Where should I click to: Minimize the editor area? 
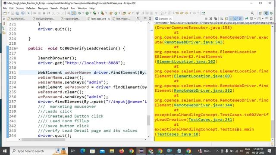pyautogui.click(x=145, y=18)
